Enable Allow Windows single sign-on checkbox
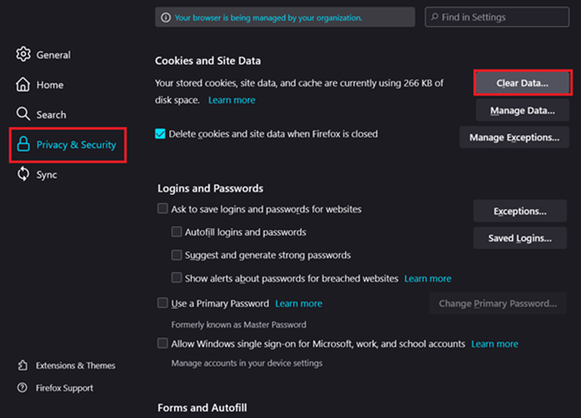The width and height of the screenshot is (581, 418). click(x=163, y=344)
